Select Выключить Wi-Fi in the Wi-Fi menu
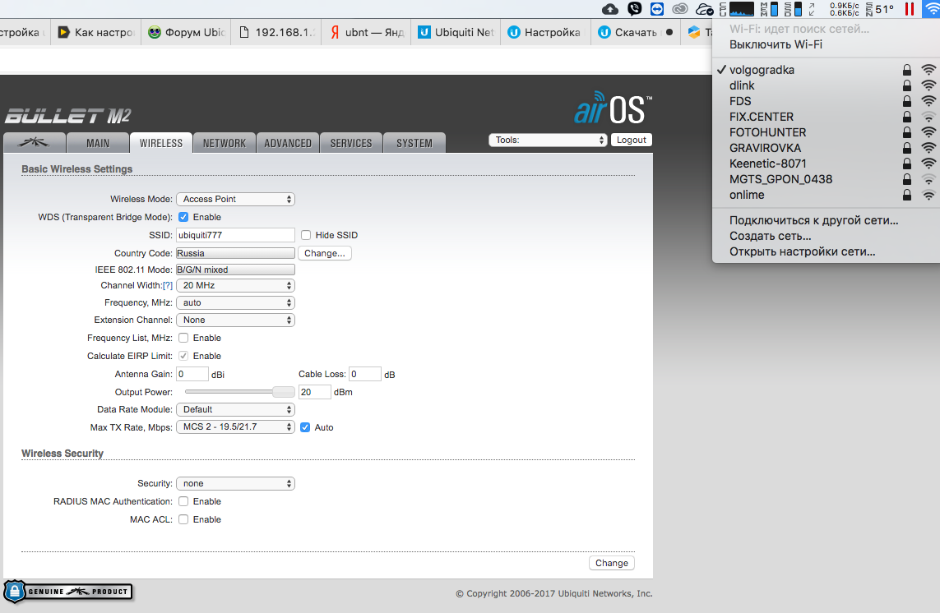Screen dimensions: 940x613 click(776, 44)
